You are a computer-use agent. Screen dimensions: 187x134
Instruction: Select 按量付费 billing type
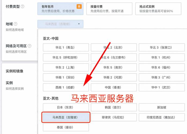109,9
